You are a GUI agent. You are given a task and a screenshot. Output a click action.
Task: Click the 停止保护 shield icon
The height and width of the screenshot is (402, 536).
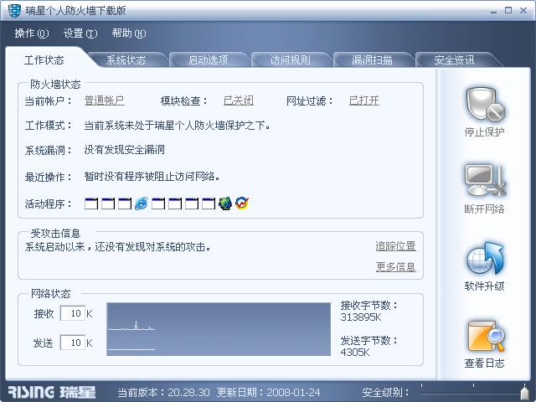coord(485,105)
